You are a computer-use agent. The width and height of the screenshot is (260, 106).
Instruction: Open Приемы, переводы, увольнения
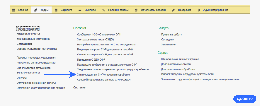[x=36, y=58]
